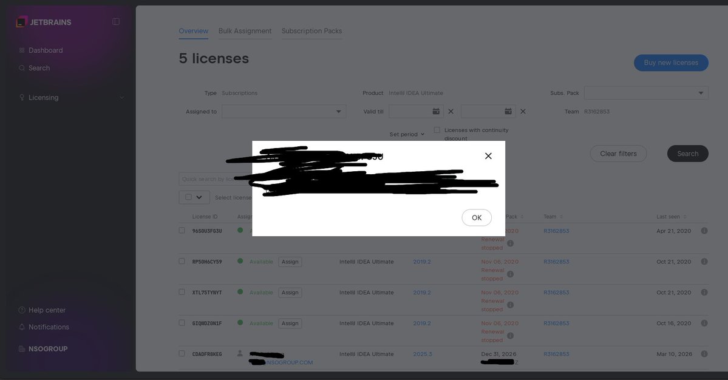
Task: Enable Licenses with continuity discount checkbox
Action: [437, 130]
